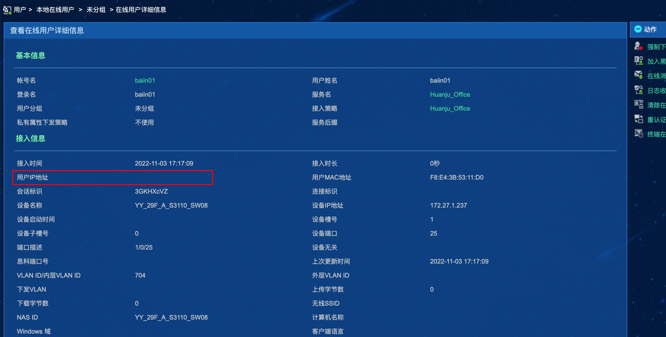Click the 强制下 text link
Image resolution: width=666 pixels, height=337 pixels.
click(656, 47)
